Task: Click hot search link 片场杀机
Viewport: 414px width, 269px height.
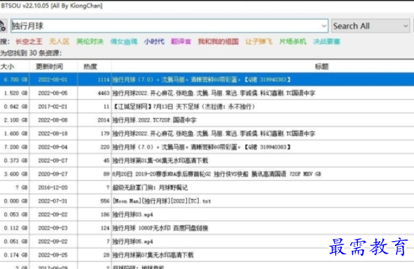Action: point(293,41)
